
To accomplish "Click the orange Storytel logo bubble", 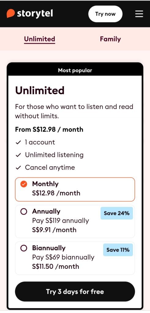I will click(x=10, y=13).
